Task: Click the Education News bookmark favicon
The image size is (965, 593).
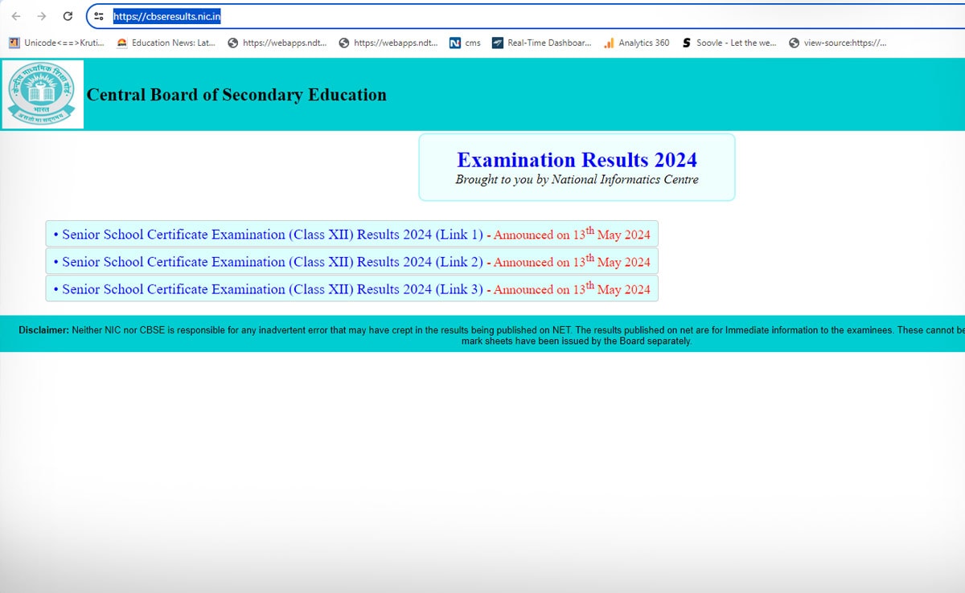Action: [x=122, y=43]
